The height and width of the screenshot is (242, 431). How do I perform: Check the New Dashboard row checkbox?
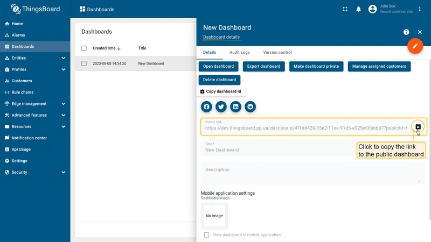(84, 63)
